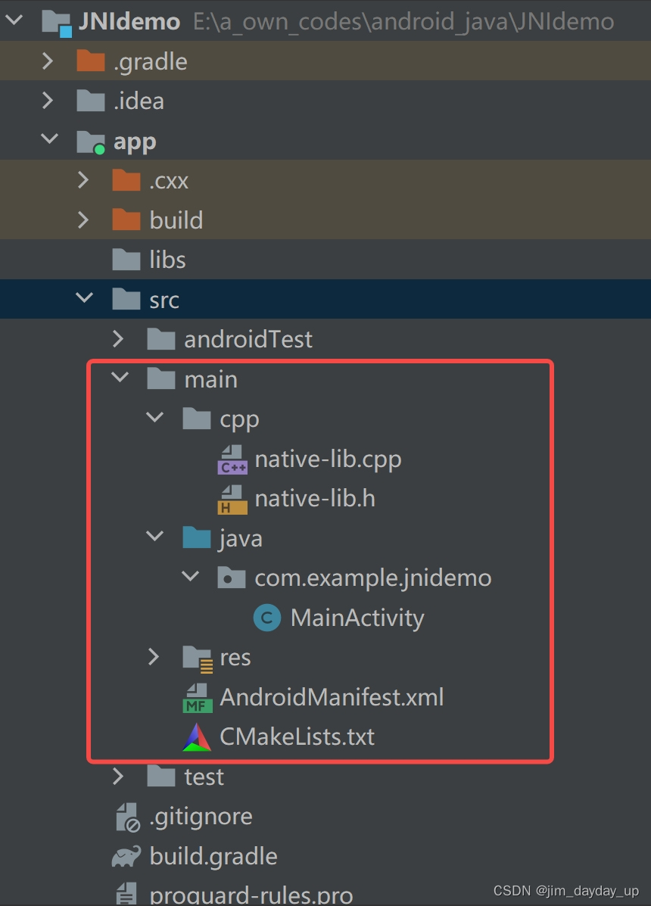This screenshot has height=906, width=651.
Task: Select the libs folder name
Action: (167, 260)
